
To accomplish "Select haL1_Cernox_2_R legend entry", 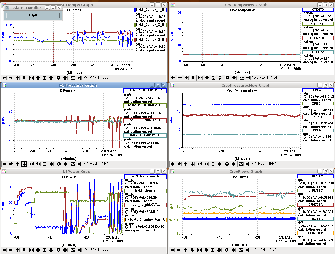I will tap(150, 25).
